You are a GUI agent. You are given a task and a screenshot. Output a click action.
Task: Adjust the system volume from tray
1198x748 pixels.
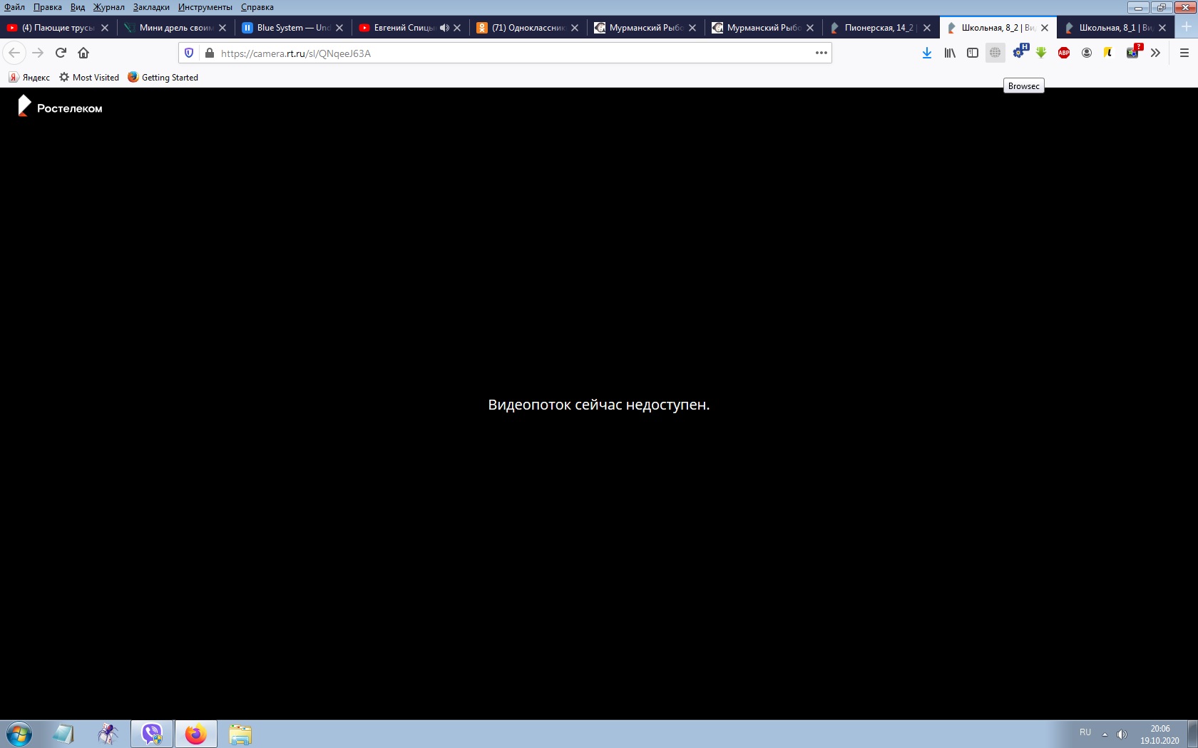1122,734
